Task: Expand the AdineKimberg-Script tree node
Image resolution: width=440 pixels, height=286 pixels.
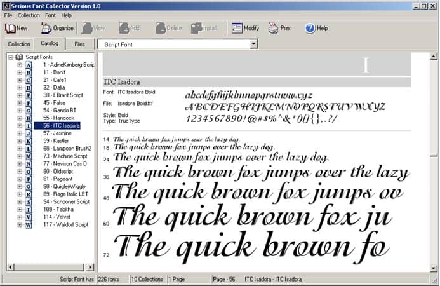Action: pos(20,65)
